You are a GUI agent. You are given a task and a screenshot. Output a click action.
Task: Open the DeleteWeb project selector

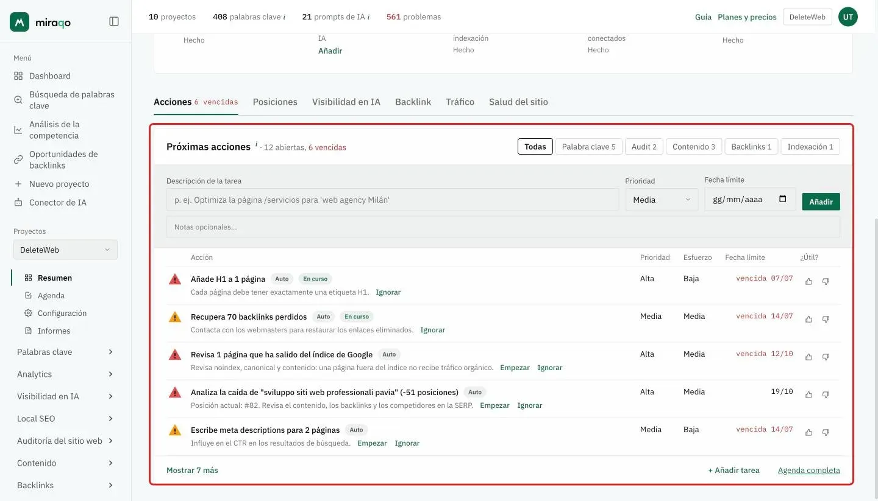pyautogui.click(x=65, y=250)
